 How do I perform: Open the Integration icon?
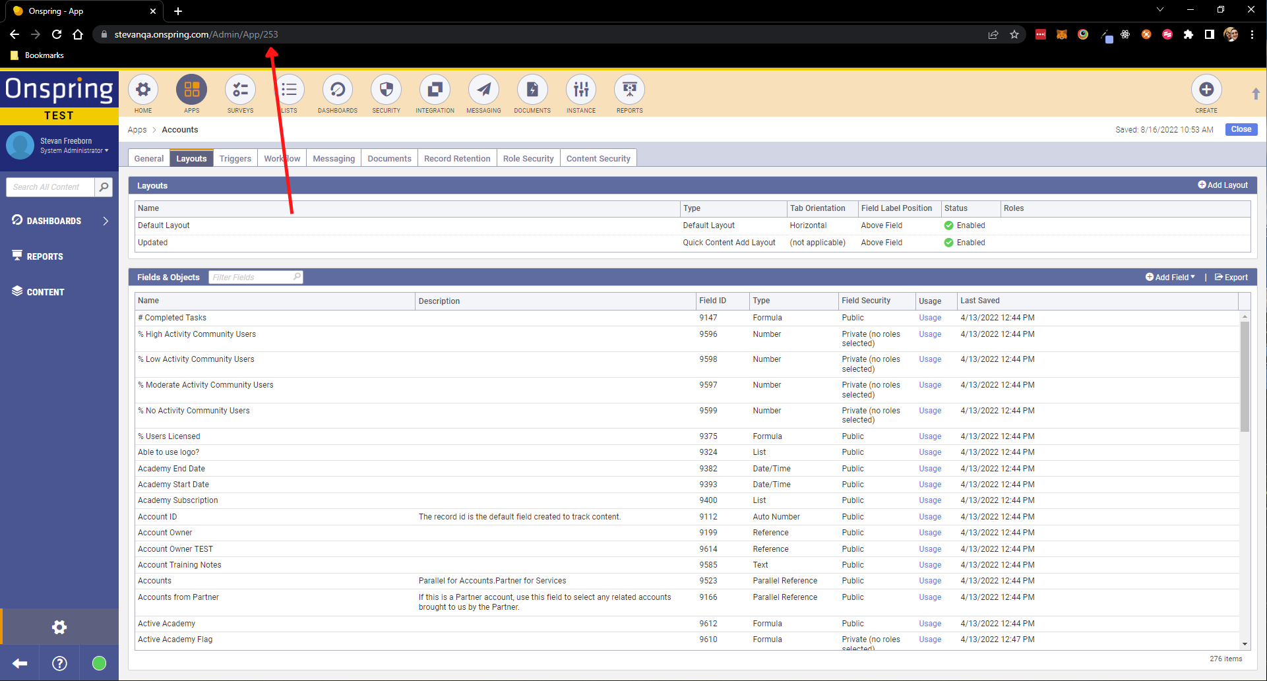[435, 90]
